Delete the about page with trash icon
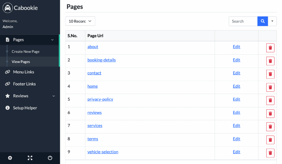The image size is (282, 164). (x=270, y=48)
